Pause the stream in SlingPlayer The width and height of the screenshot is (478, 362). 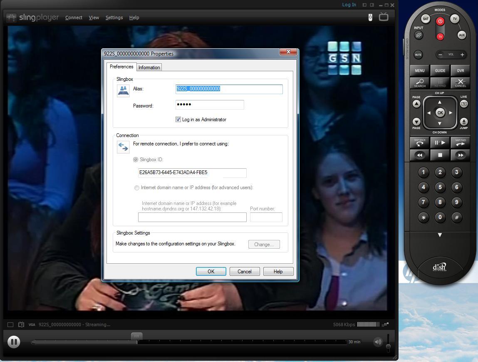[14, 342]
